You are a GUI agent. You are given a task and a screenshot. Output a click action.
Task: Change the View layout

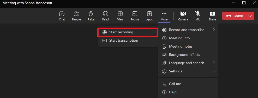(120, 16)
